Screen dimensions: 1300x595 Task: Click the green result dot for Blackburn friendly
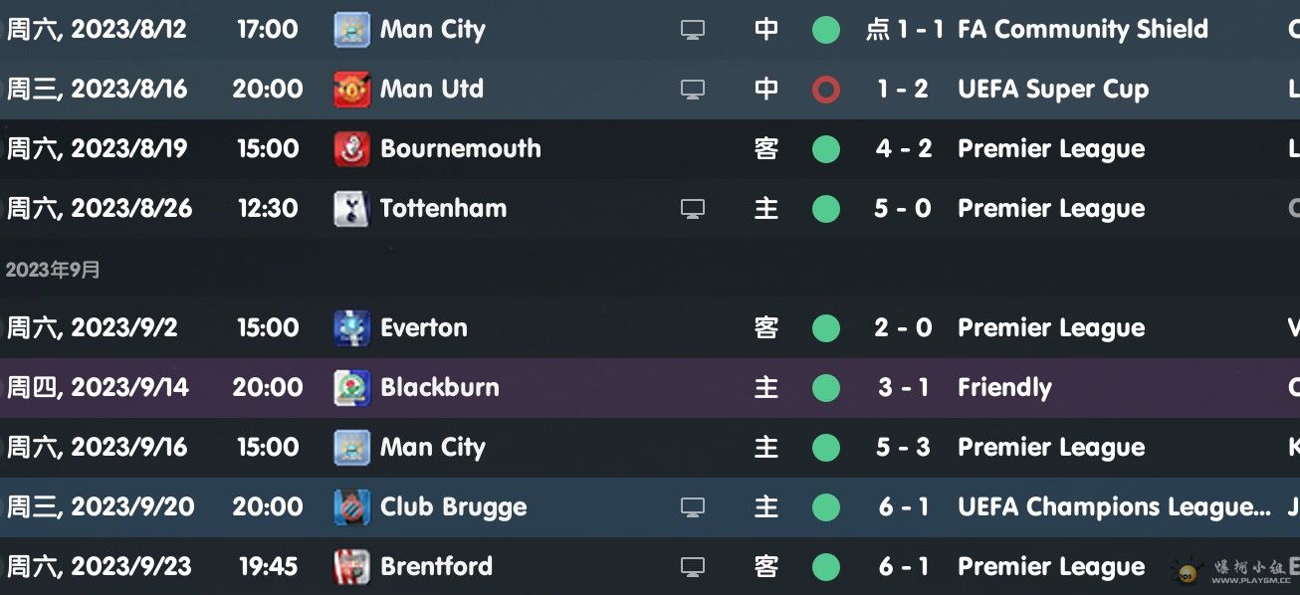[825, 388]
